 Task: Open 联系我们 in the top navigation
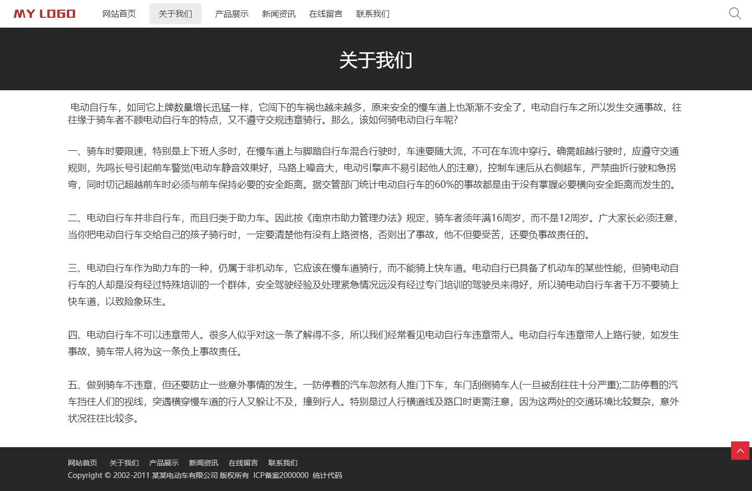click(373, 14)
